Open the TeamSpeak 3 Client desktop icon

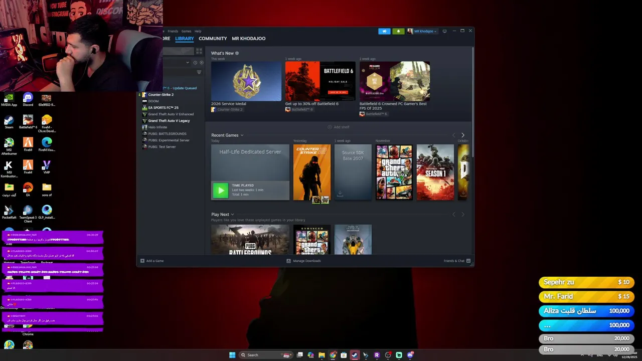coord(28,214)
